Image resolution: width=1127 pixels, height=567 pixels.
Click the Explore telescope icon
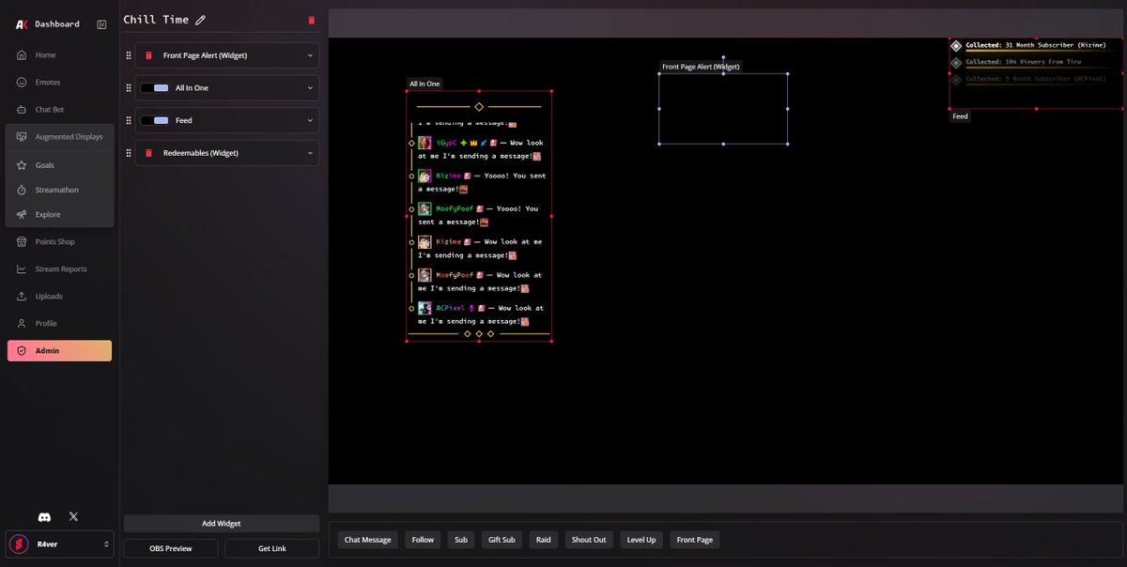point(22,215)
